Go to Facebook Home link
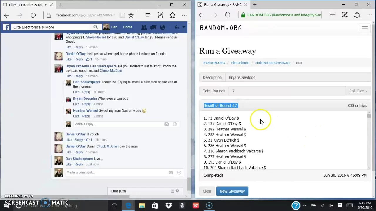This screenshot has height=211, width=376. pyautogui.click(x=128, y=27)
